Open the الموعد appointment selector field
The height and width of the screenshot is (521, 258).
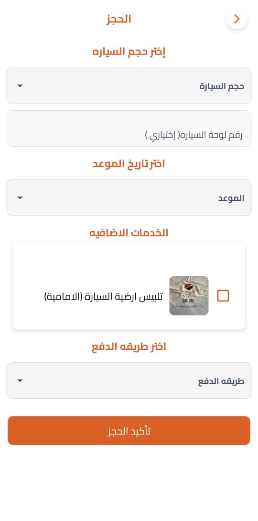(129, 197)
